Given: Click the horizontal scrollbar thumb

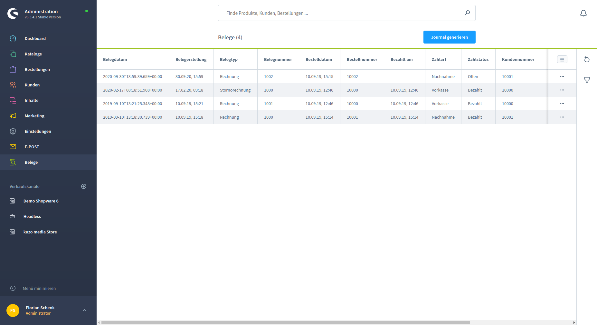Looking at the screenshot, I should tap(286, 322).
